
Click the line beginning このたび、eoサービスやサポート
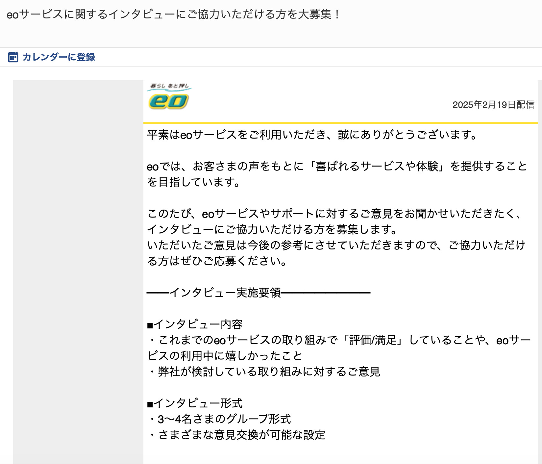(x=334, y=214)
